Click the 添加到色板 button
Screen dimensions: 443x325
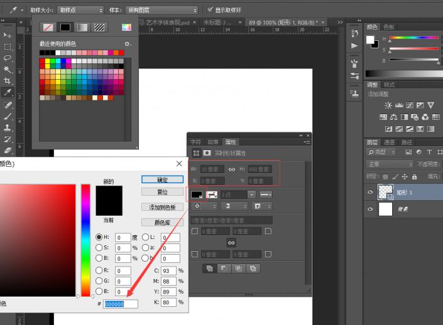click(x=163, y=207)
